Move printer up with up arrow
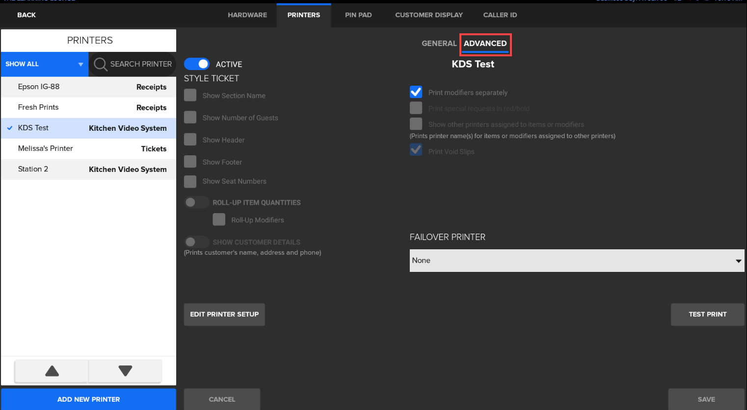The width and height of the screenshot is (747, 410). (x=52, y=371)
